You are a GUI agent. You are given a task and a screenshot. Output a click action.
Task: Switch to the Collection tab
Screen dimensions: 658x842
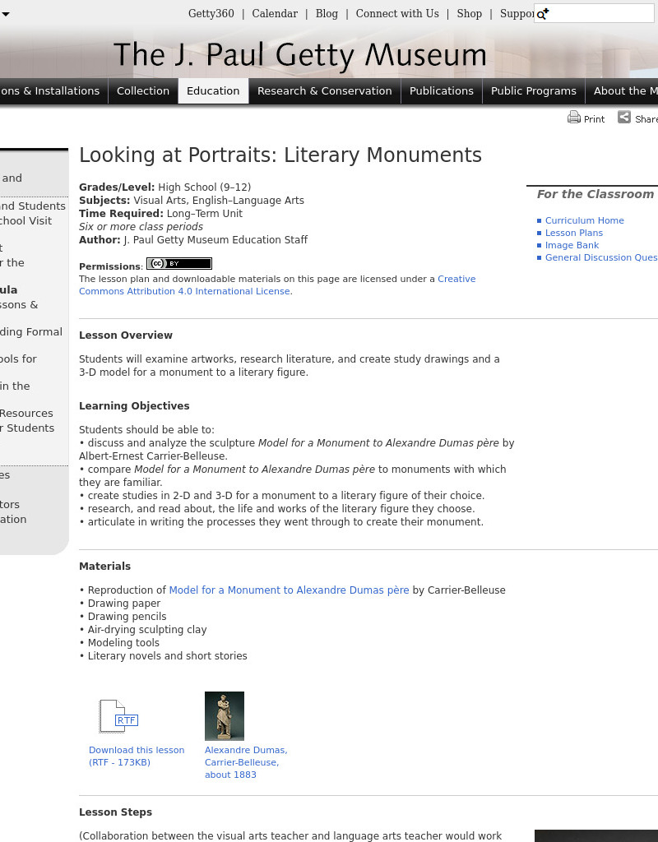[x=143, y=90]
